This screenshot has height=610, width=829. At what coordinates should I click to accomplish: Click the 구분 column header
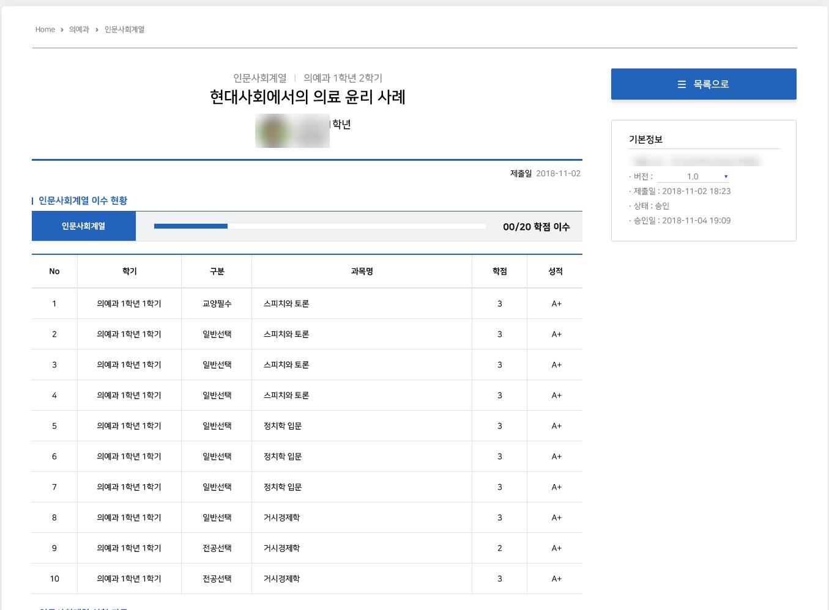(x=217, y=271)
